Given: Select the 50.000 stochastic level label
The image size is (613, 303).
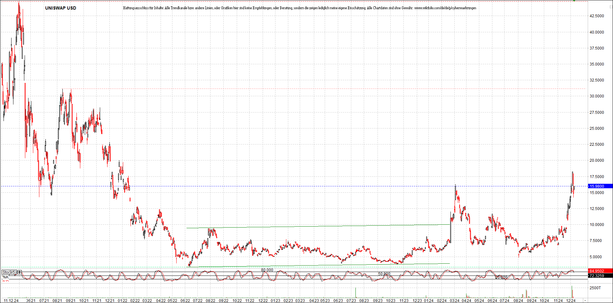Looking at the screenshot, I should pyautogui.click(x=384, y=274).
